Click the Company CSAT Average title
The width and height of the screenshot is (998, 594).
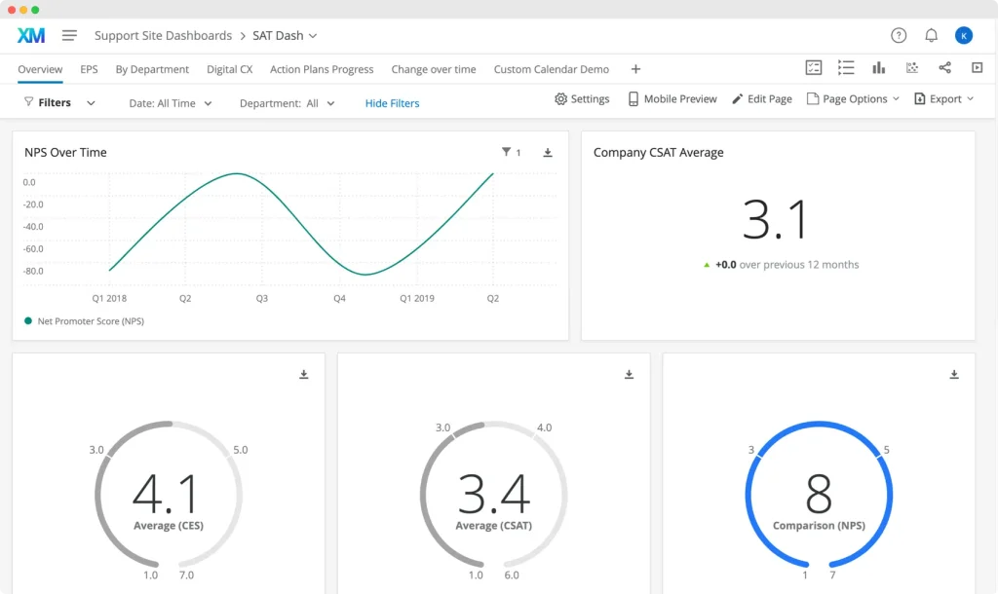[658, 153]
